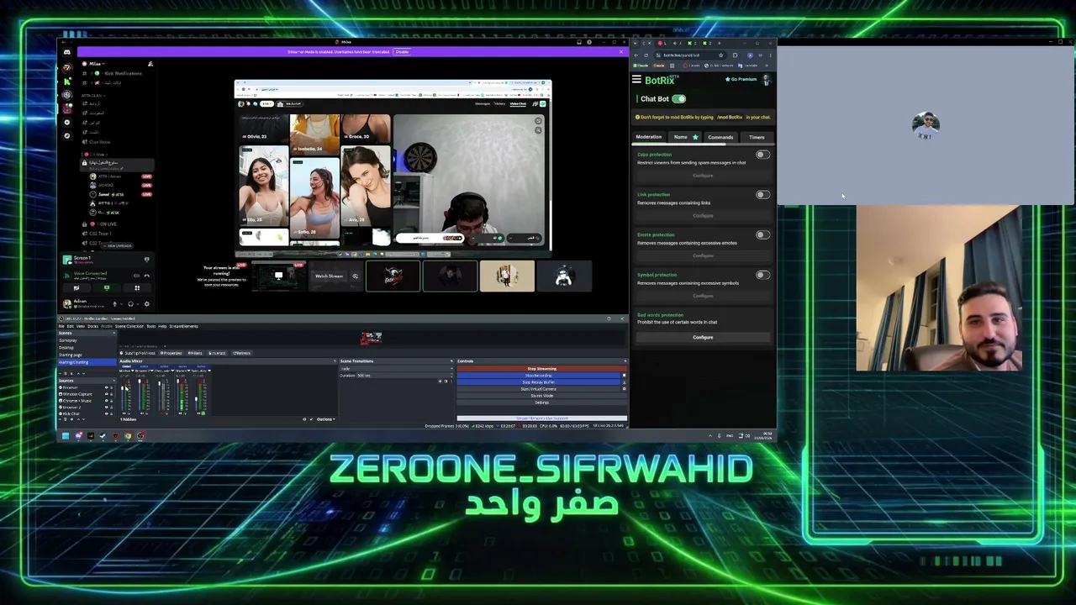This screenshot has width=1076, height=605.
Task: Click Start Virtual Camera in OBS
Action: (539, 389)
